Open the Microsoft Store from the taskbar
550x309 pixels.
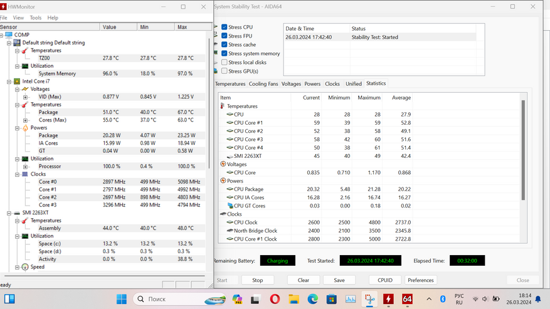331,299
